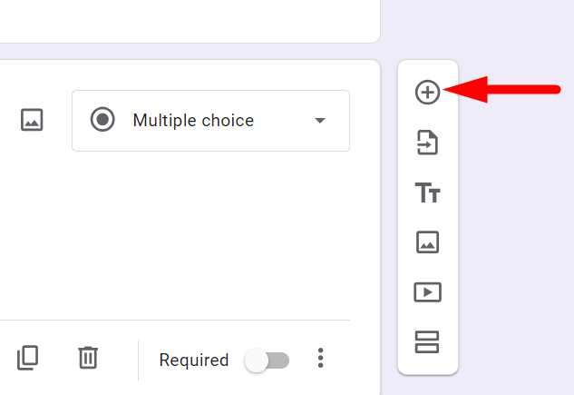Attach an image to the question
The height and width of the screenshot is (395, 574).
tap(32, 120)
